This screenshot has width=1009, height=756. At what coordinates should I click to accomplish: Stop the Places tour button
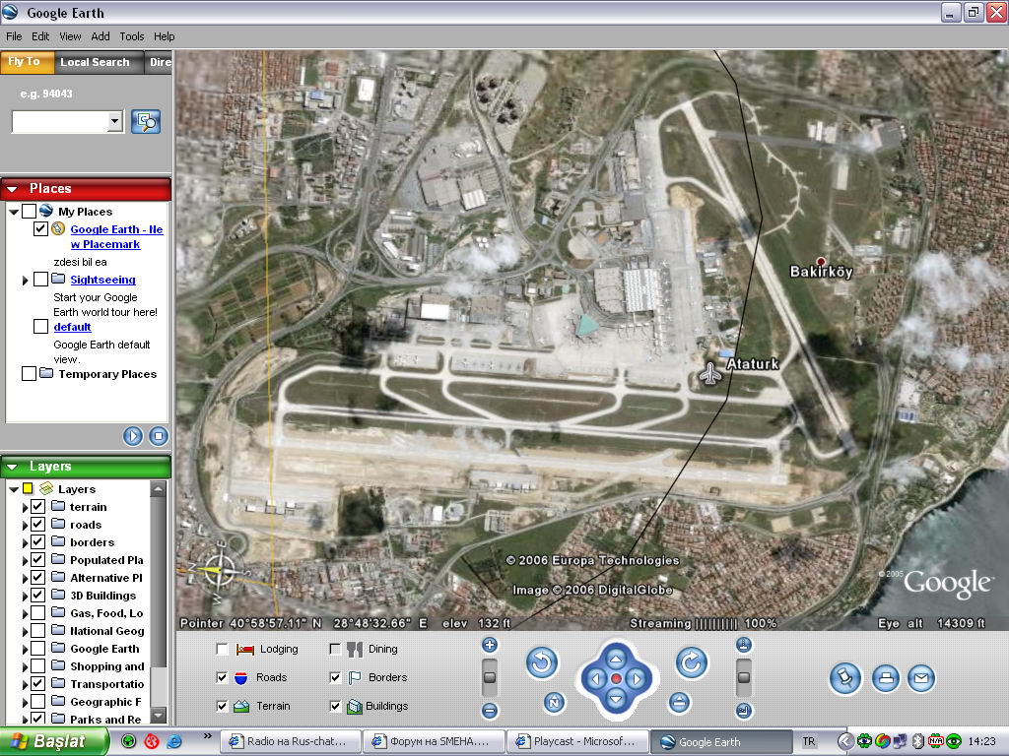coord(159,436)
